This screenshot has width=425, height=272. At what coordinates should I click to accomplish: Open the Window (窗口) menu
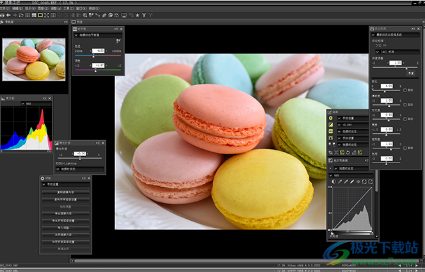coord(81,8)
